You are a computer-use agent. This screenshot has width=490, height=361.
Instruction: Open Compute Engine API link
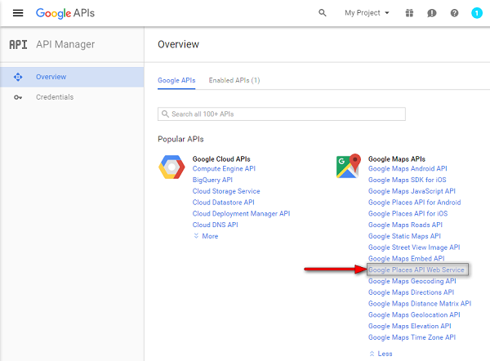[224, 169]
